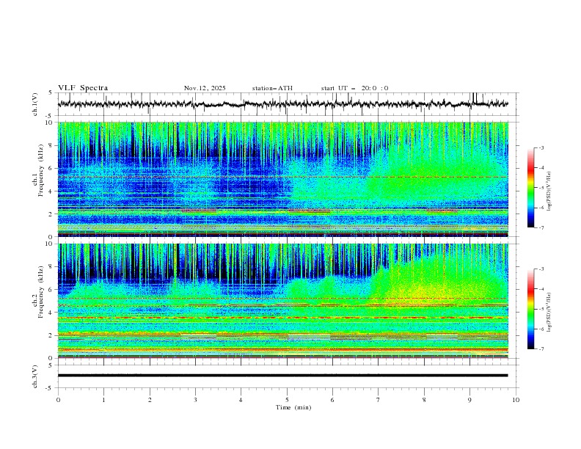
Task: Click the "-7" tick on ch.1 colorbar
Action: (541, 228)
